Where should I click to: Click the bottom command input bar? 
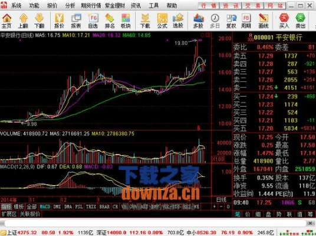[x=155, y=223]
